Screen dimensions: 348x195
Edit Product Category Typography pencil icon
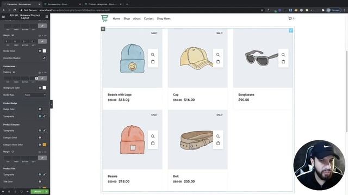tap(45, 131)
